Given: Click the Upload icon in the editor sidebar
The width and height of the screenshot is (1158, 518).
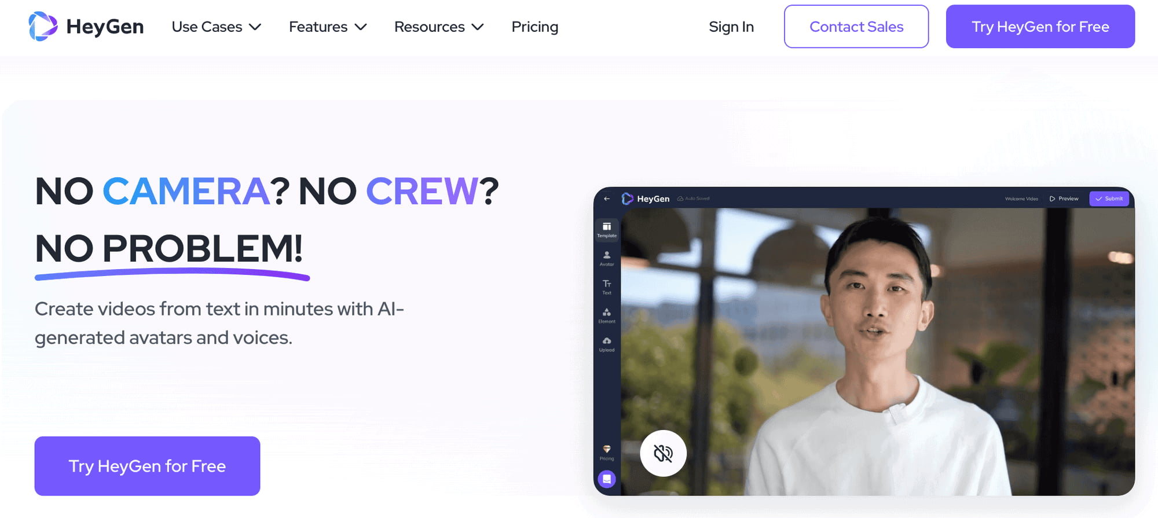Looking at the screenshot, I should [x=607, y=344].
